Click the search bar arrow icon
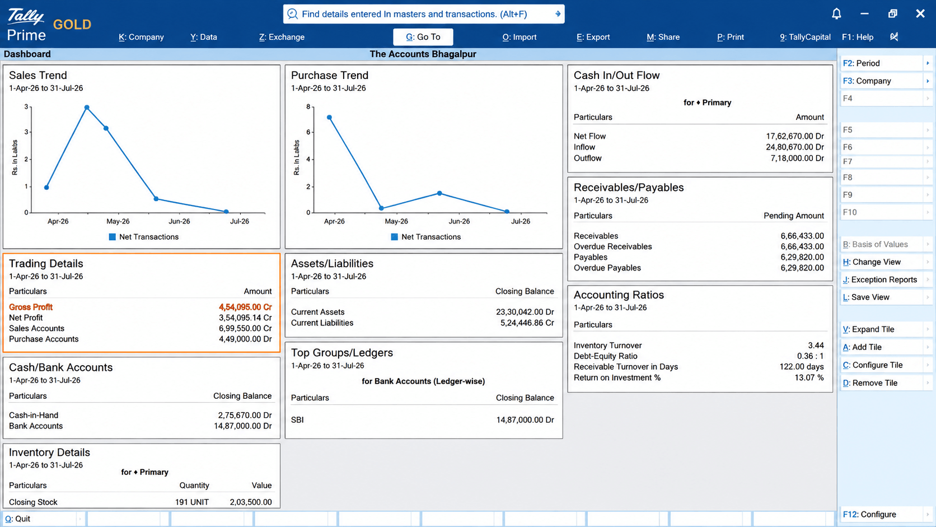This screenshot has height=527, width=936. pyautogui.click(x=558, y=14)
